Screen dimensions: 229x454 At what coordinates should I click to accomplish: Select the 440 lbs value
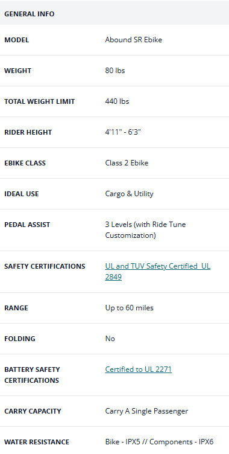[x=117, y=101]
